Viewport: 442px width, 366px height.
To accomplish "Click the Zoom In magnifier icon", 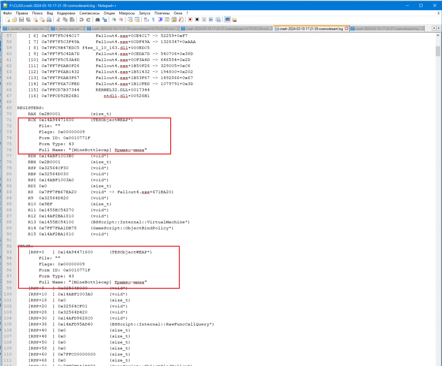I will [114, 20].
